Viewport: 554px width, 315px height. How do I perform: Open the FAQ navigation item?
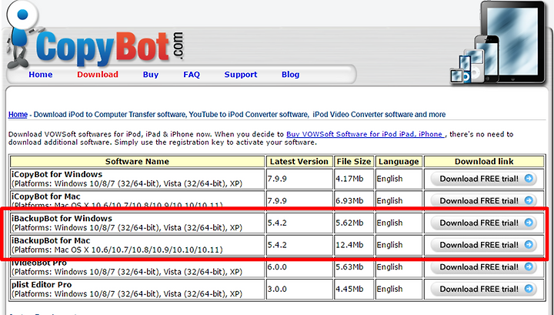[x=192, y=75]
